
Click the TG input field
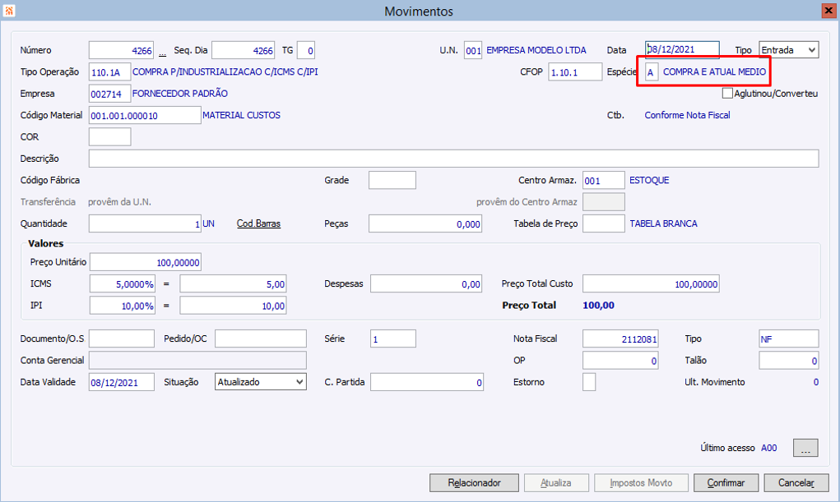click(x=306, y=50)
